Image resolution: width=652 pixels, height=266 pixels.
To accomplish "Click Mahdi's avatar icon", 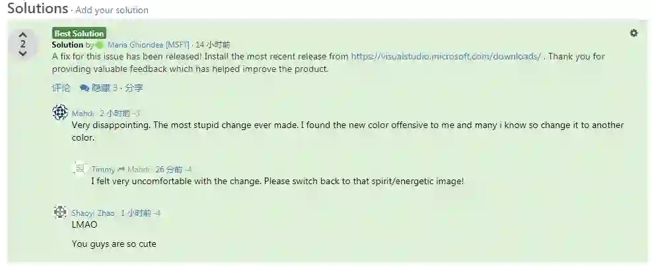I will pyautogui.click(x=60, y=112).
